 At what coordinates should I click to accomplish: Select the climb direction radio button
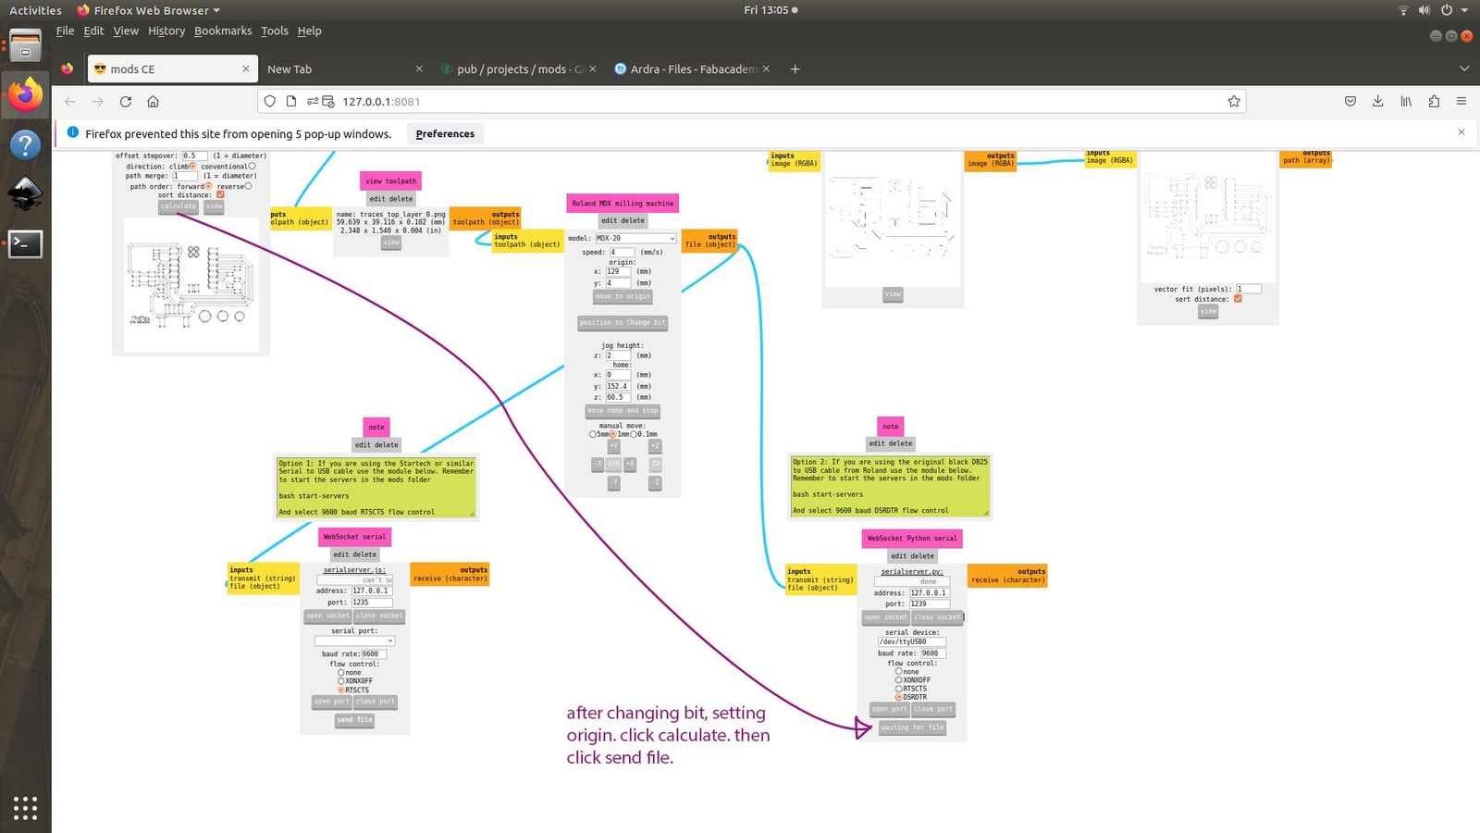[193, 167]
